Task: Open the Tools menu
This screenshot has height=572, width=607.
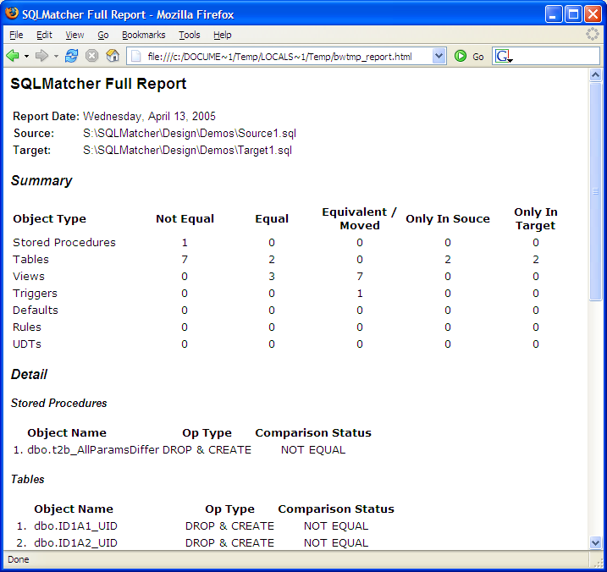Action: pyautogui.click(x=190, y=35)
